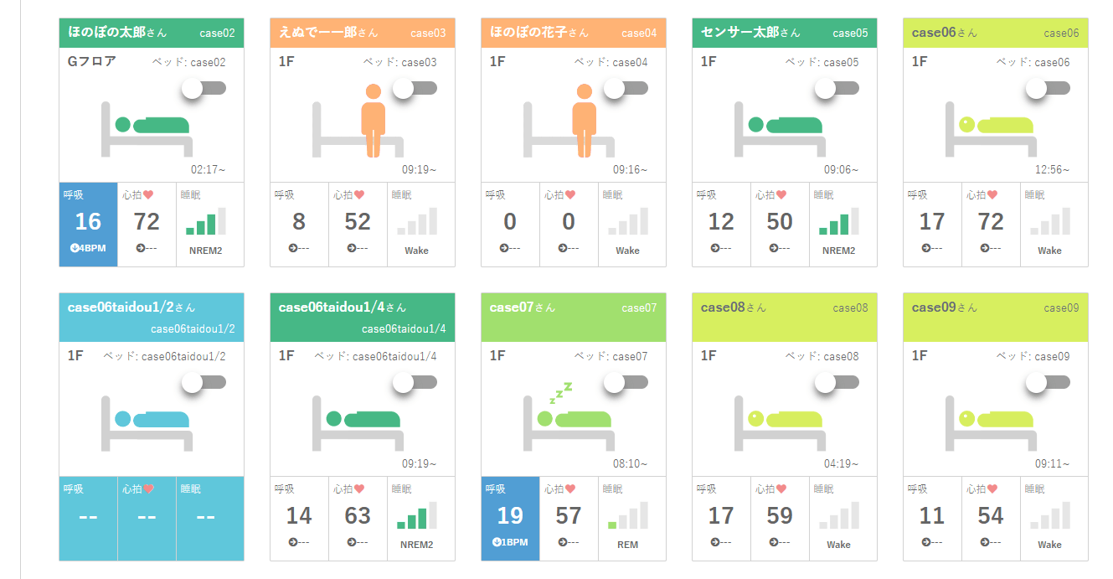Toggle the switch on case06taidou1/4 card
This screenshot has height=579, width=1113.
415,382
